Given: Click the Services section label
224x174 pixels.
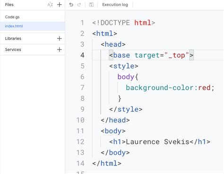Looking at the screenshot, I should pos(13,50).
